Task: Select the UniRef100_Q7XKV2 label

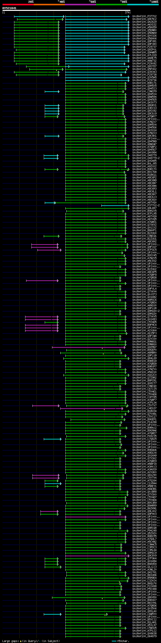Action: click(x=144, y=225)
